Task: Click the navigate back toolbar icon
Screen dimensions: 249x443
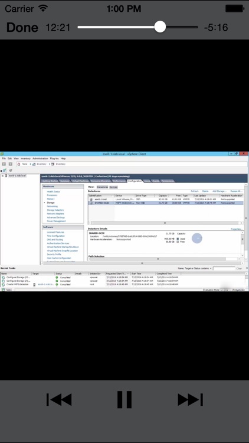Action: click(4, 164)
